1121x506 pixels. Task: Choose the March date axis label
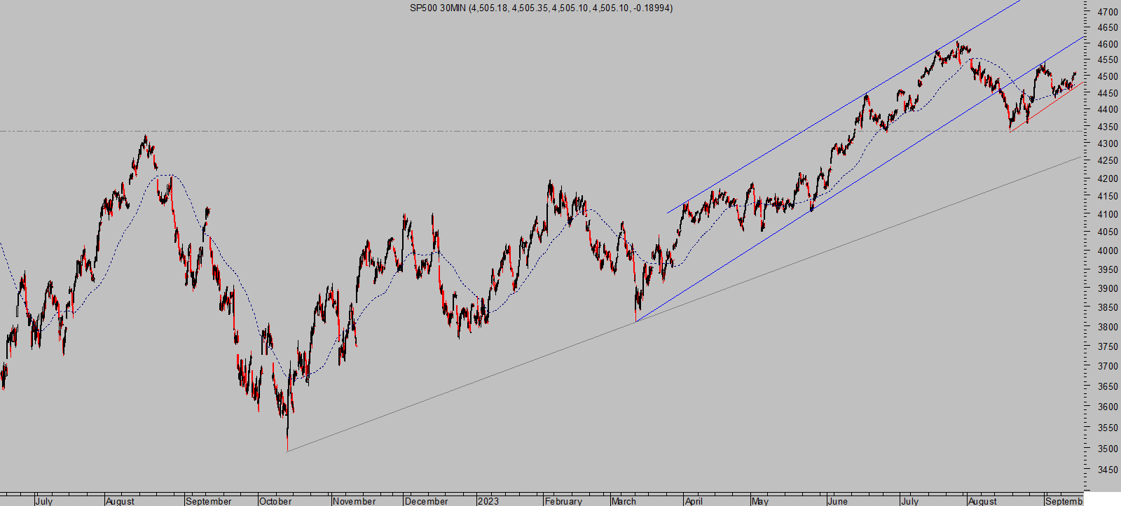tap(624, 501)
